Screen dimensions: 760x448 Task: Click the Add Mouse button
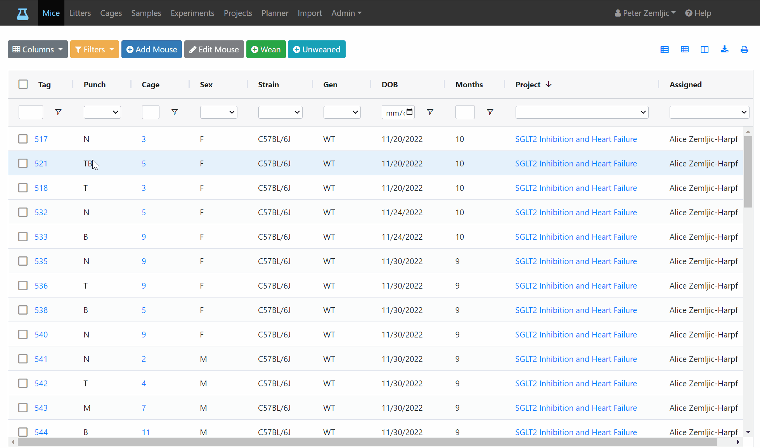(152, 50)
